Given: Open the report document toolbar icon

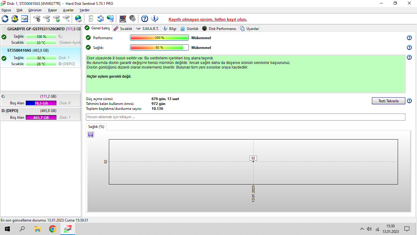Looking at the screenshot, I should 91,19.
